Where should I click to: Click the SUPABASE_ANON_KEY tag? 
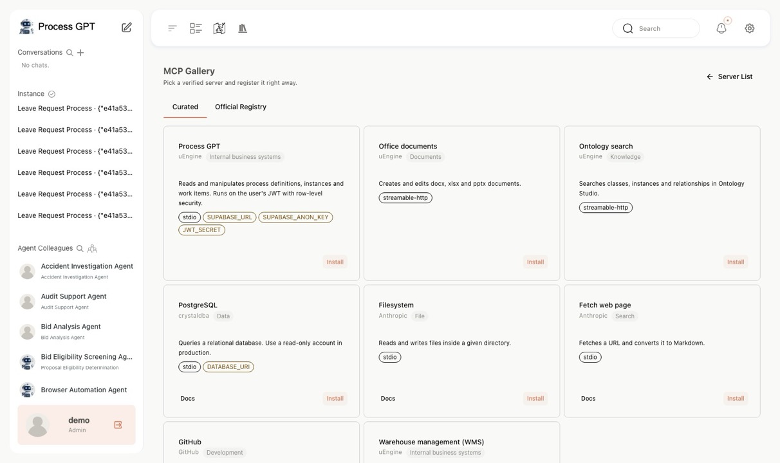pyautogui.click(x=295, y=217)
